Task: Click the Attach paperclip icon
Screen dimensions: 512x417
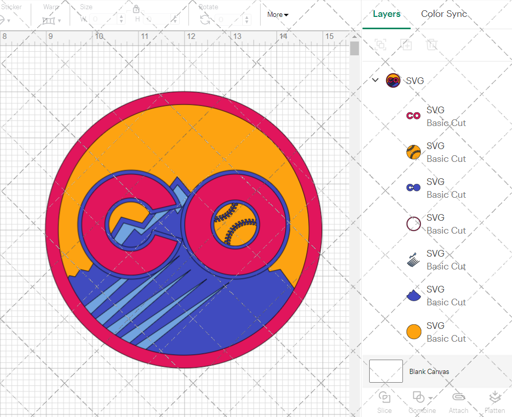Action: 458,397
